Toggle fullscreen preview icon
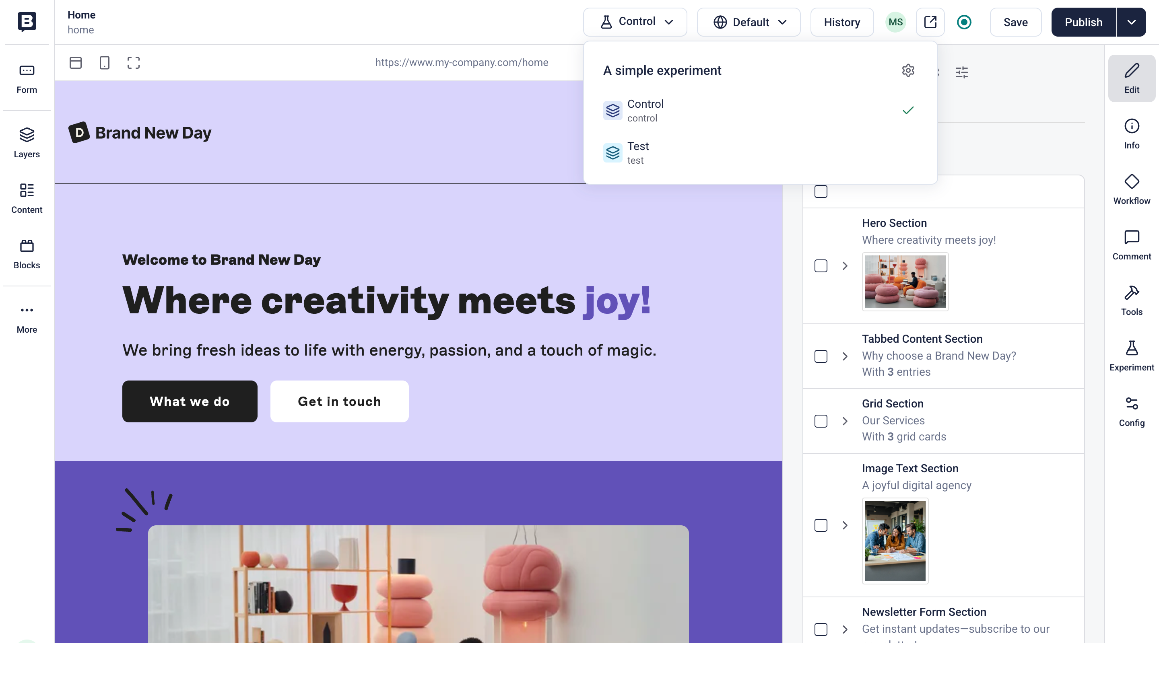The height and width of the screenshot is (683, 1159). click(x=134, y=63)
